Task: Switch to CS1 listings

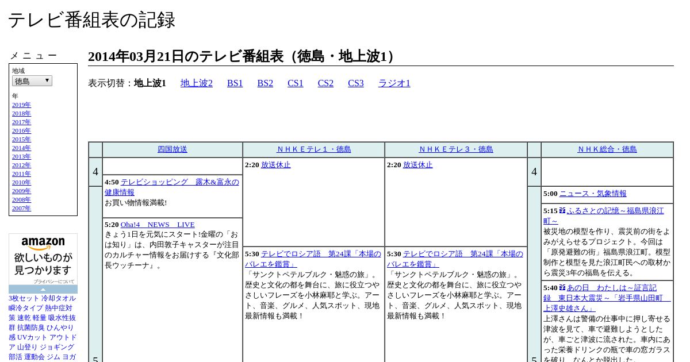Action: (296, 83)
